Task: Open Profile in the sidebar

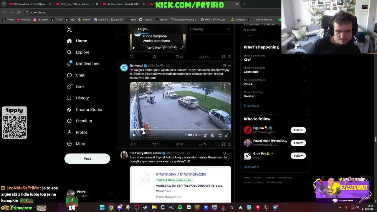Action: pyautogui.click(x=77, y=132)
